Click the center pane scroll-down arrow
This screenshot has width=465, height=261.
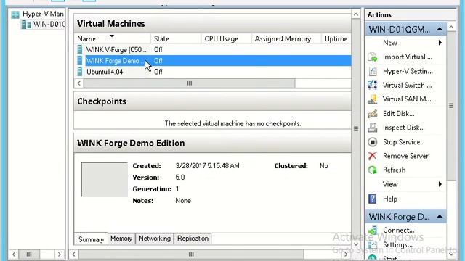(x=356, y=244)
